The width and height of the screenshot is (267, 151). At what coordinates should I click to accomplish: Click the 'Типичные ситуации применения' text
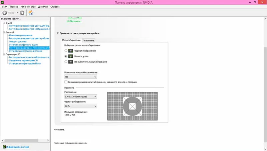[71, 143]
